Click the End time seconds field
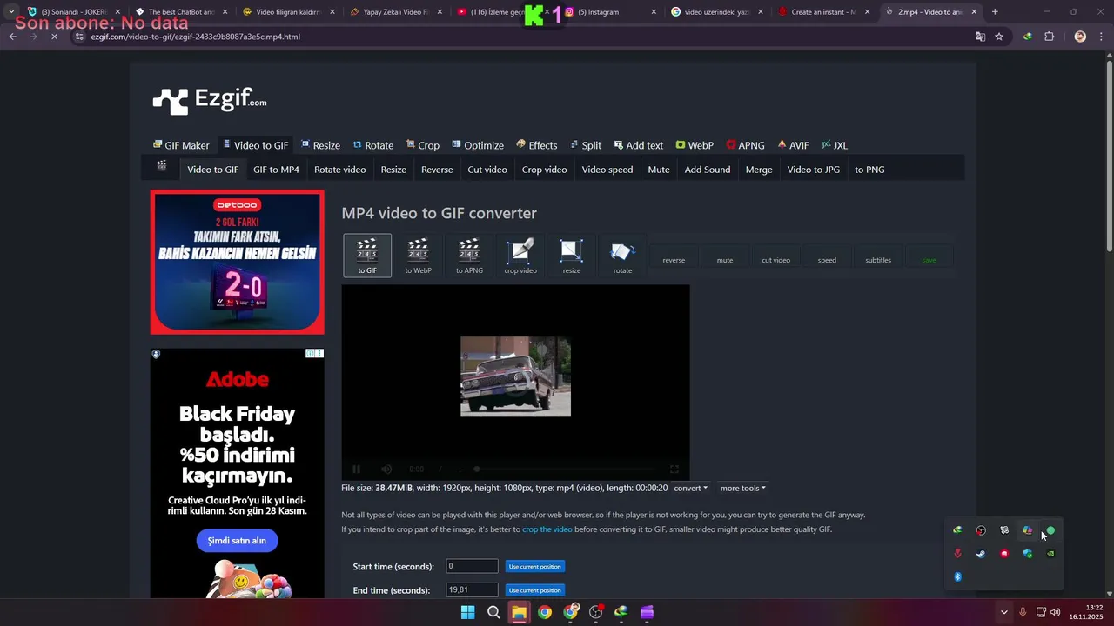 (x=472, y=589)
